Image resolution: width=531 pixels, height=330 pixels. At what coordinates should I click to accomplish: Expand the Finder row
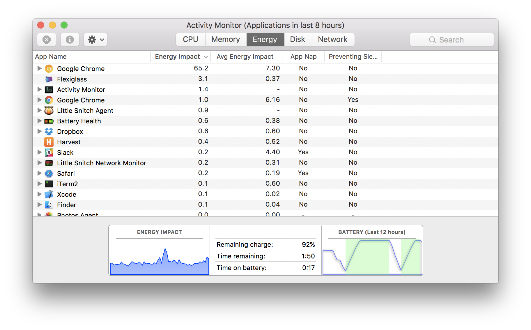[x=39, y=205]
